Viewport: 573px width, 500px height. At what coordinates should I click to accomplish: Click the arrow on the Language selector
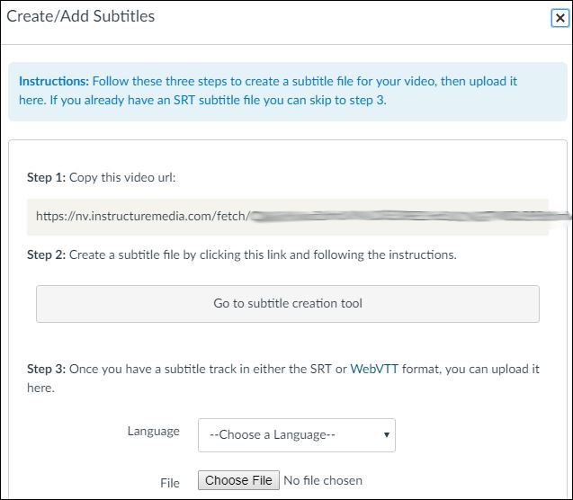pos(387,435)
